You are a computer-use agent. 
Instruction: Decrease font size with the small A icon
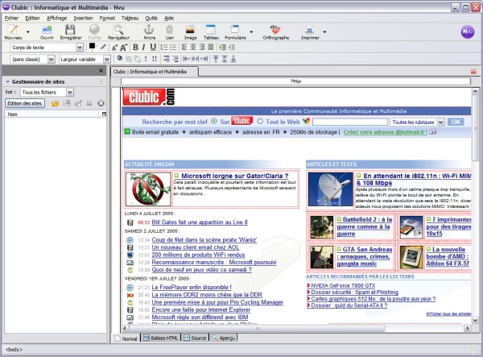click(x=114, y=48)
